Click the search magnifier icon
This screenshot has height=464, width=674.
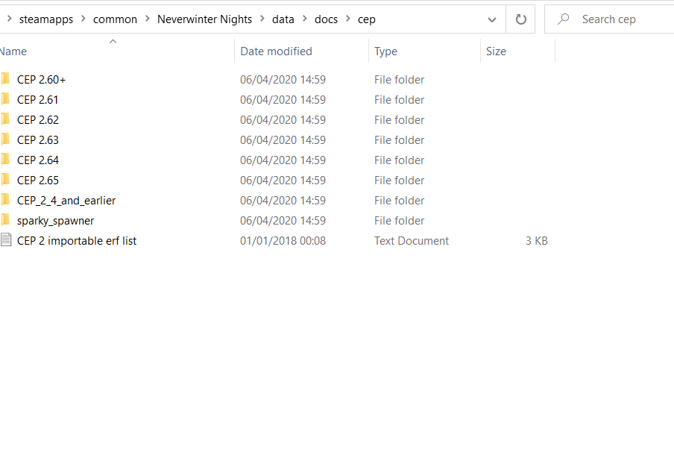click(563, 19)
